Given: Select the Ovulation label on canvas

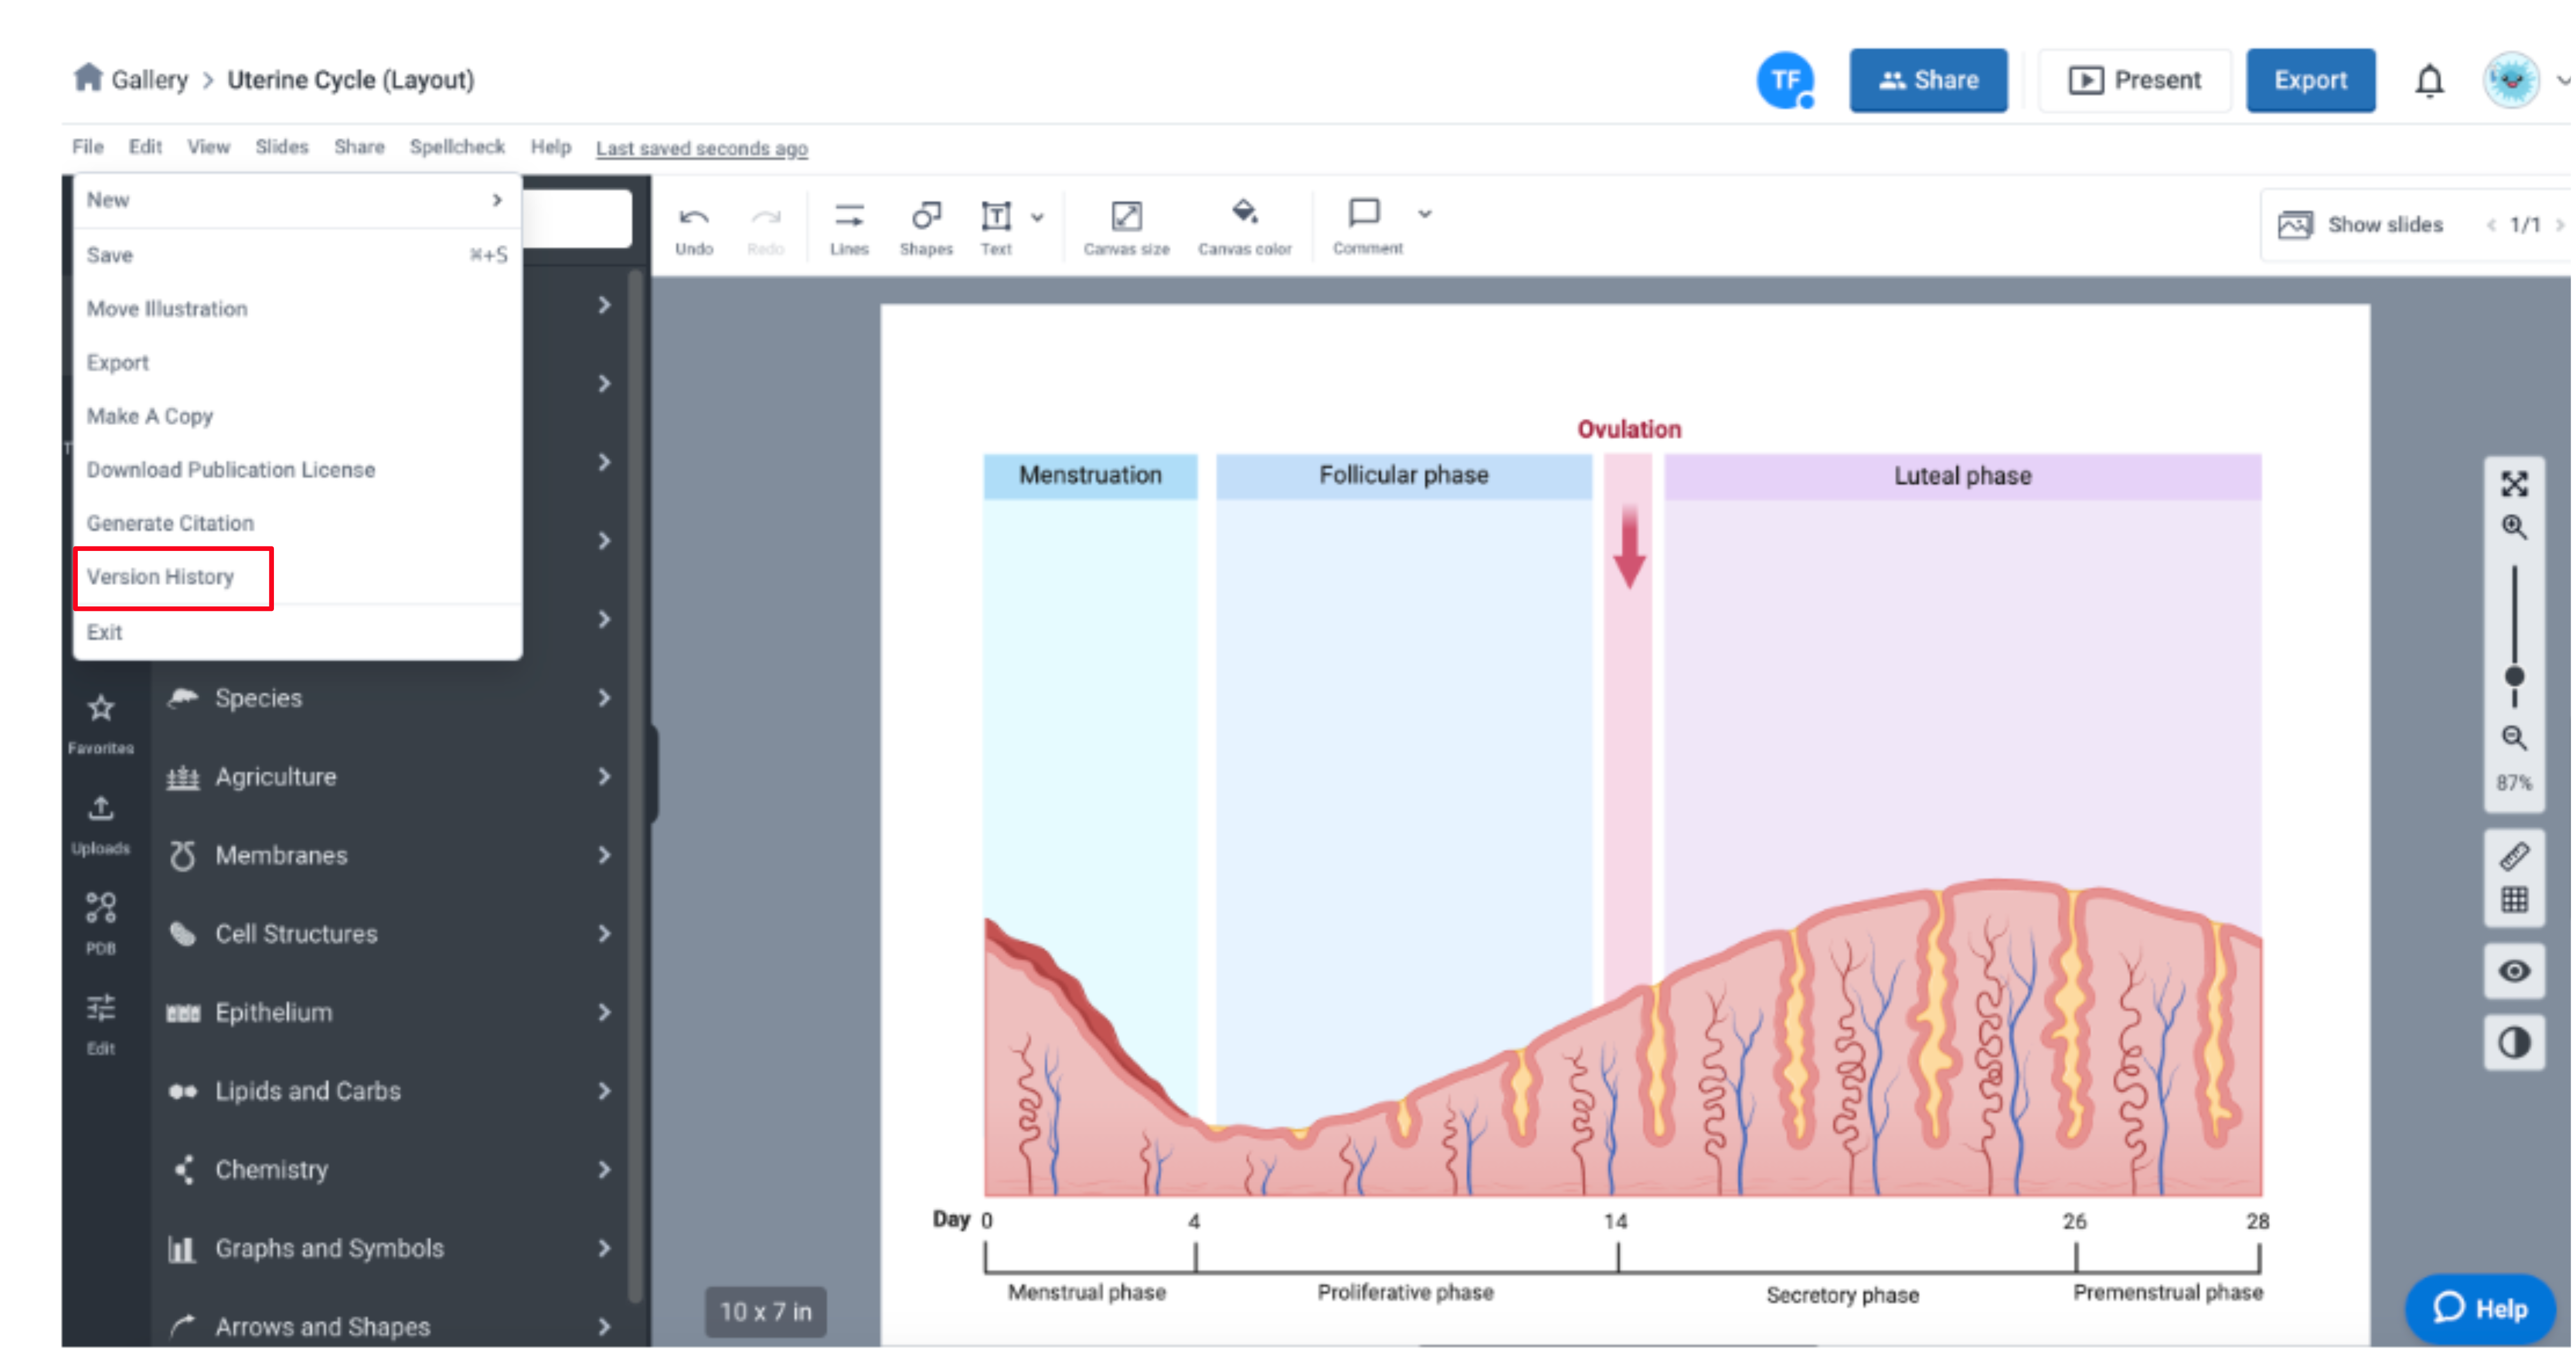Looking at the screenshot, I should tap(1629, 429).
